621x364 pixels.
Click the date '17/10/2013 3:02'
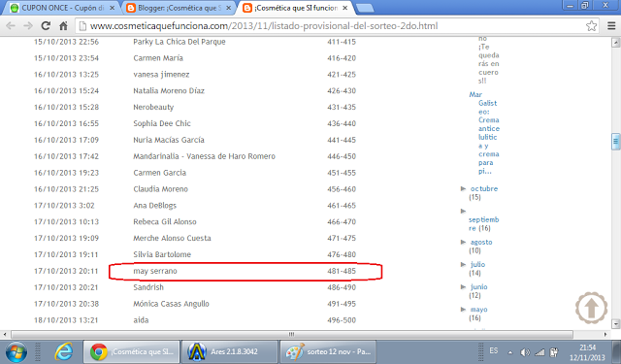[x=64, y=205]
